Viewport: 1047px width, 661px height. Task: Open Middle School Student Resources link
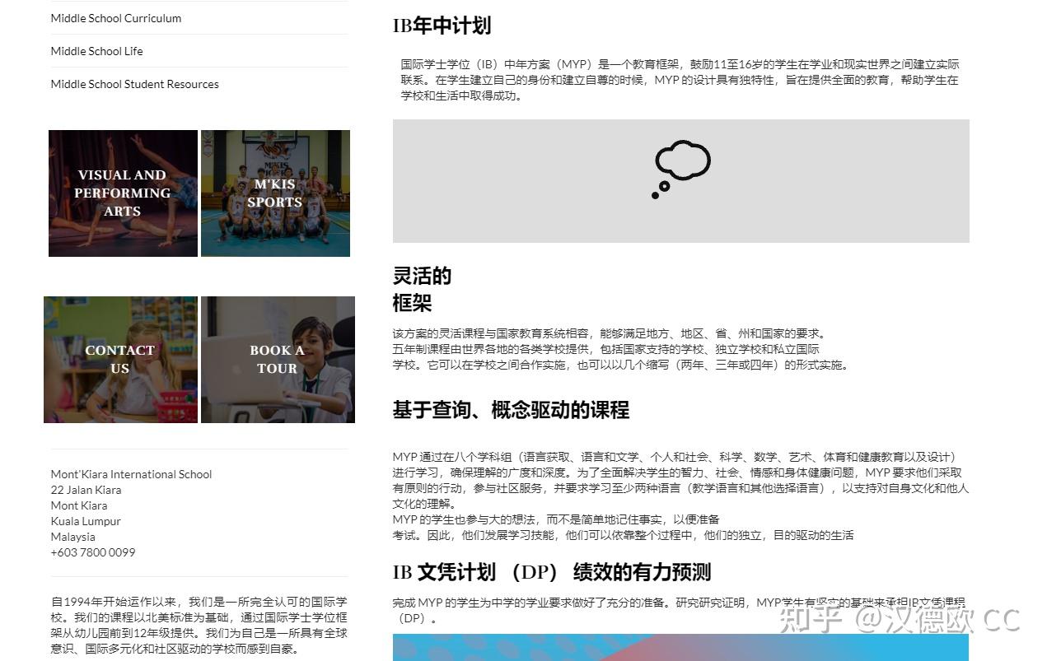pos(134,84)
